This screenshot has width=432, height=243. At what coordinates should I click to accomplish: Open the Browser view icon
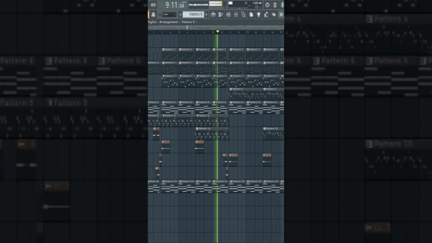coord(243,15)
